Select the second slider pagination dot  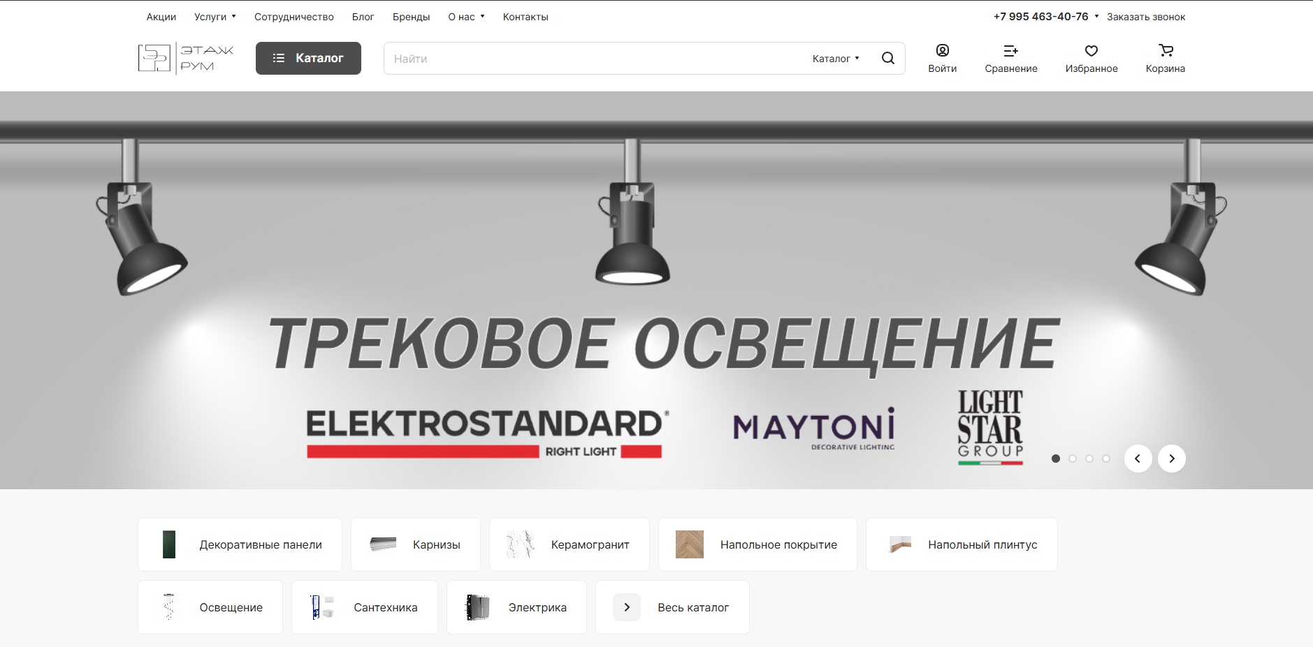pos(1073,459)
